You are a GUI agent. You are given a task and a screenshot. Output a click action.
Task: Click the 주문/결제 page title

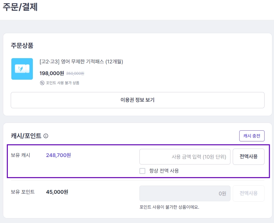click(20, 7)
